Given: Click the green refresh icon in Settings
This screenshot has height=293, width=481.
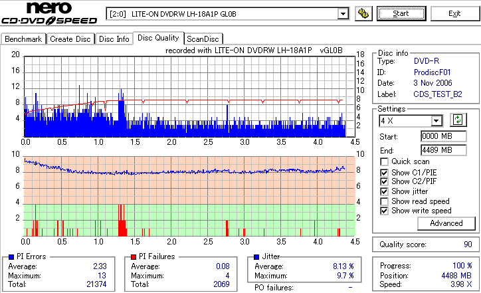Looking at the screenshot, I should [458, 120].
